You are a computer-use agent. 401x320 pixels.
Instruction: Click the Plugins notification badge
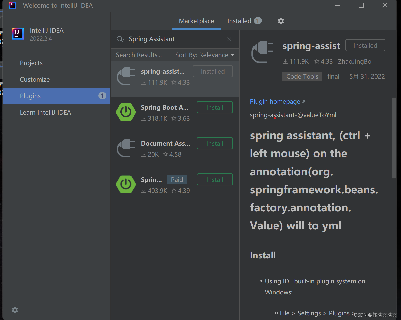pos(102,96)
